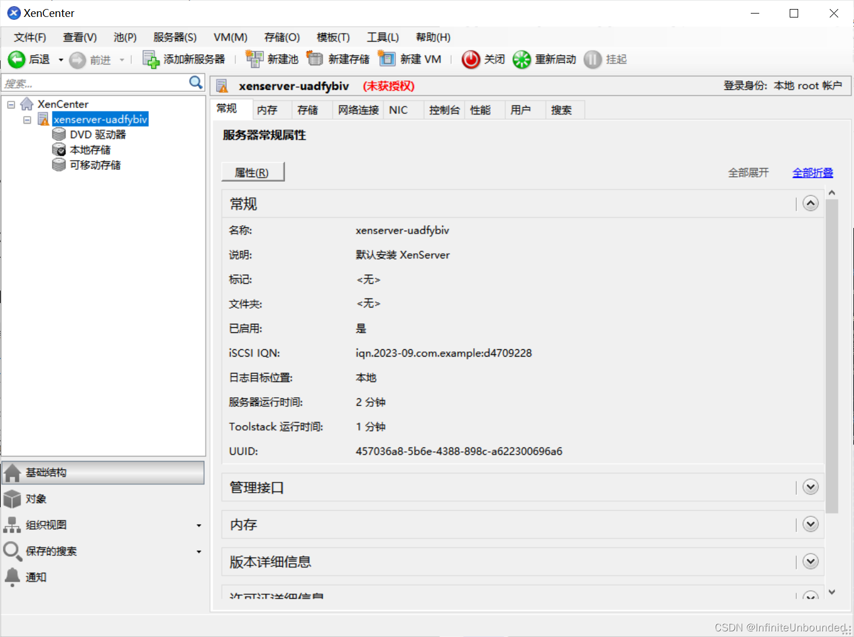Click the New Pool (新建池) icon

point(254,59)
